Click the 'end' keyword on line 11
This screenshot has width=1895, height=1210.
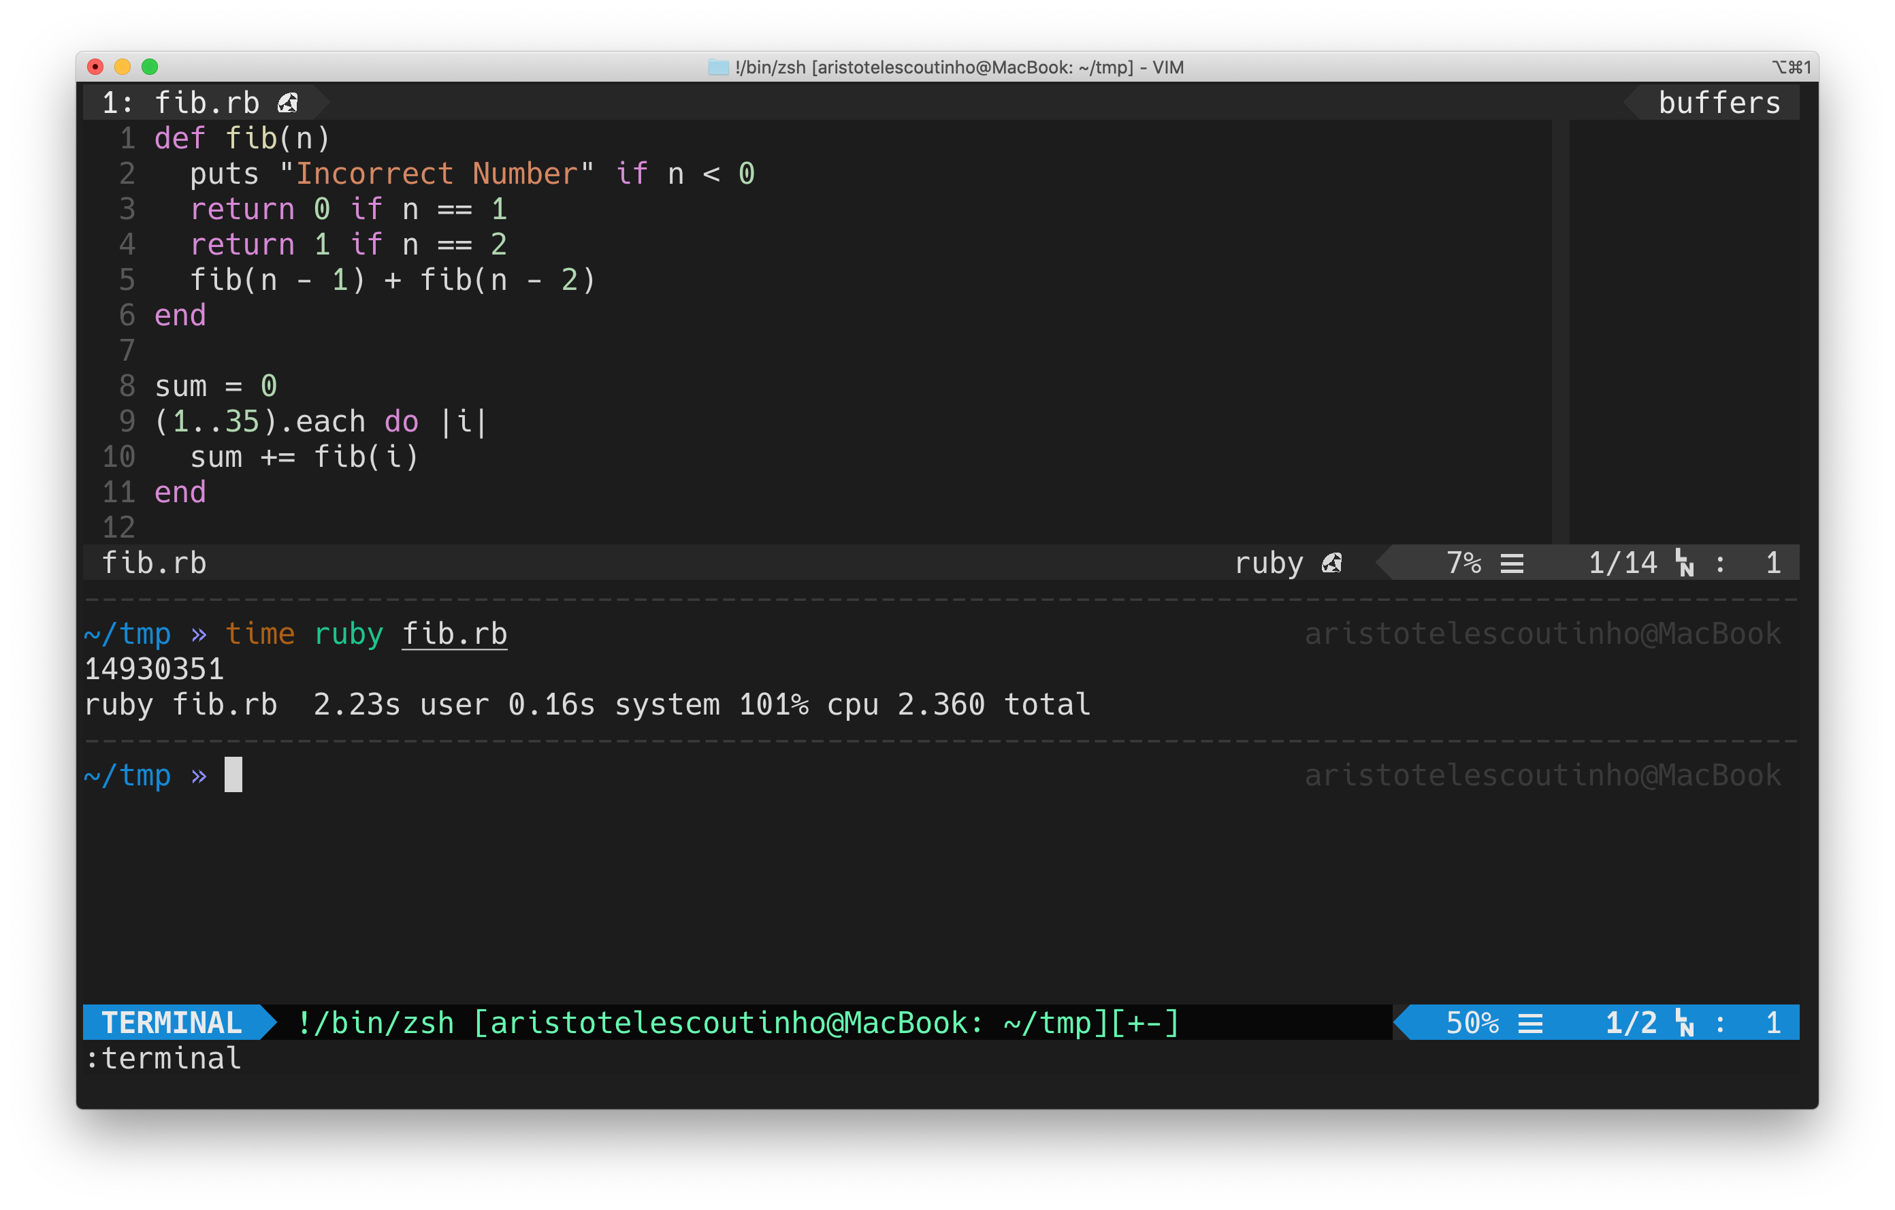tap(180, 493)
